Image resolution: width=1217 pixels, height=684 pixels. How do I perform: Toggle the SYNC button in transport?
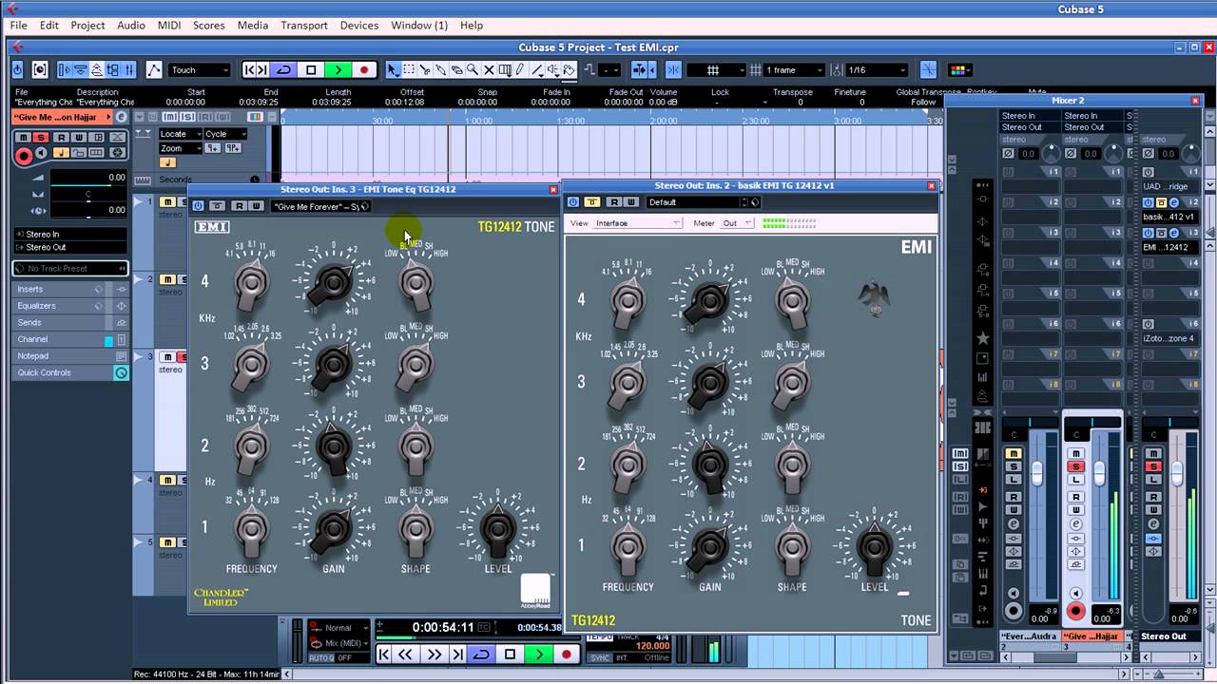tap(600, 657)
